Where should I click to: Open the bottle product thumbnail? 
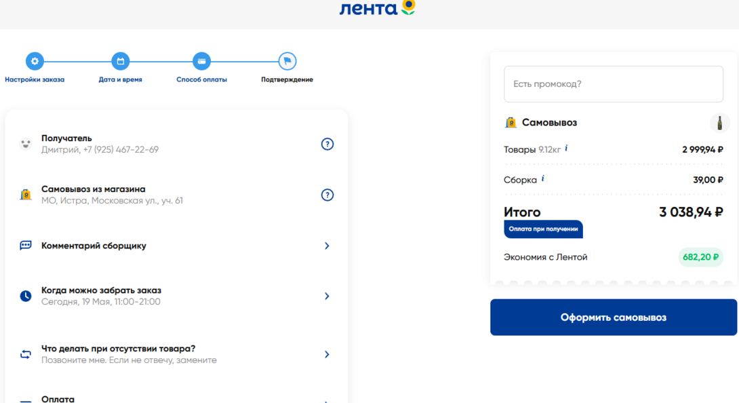pos(719,123)
